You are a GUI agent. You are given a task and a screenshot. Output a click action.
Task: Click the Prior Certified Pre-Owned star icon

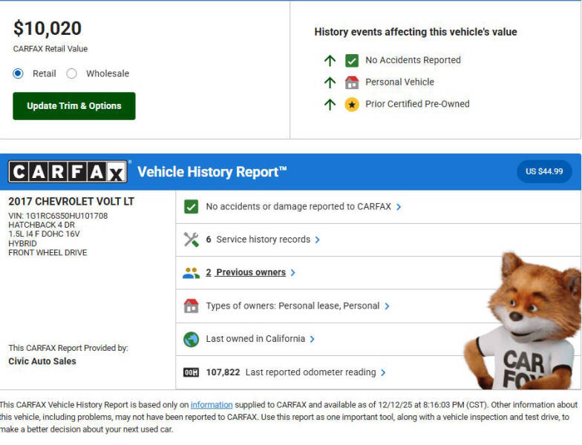pos(352,105)
